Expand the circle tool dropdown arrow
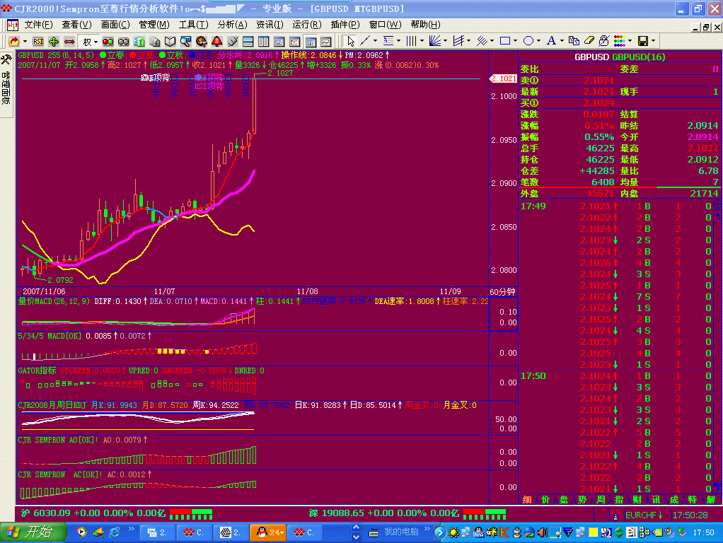This screenshot has height=543, width=723. tap(538, 42)
